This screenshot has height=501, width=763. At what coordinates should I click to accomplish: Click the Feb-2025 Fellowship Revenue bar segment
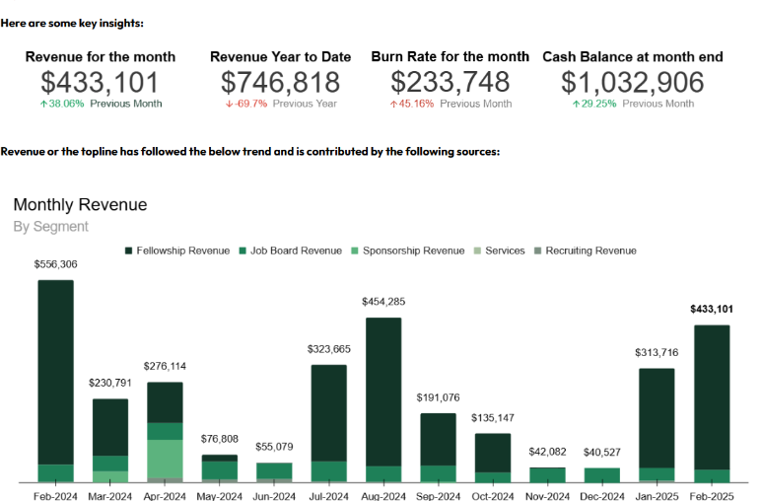point(712,397)
